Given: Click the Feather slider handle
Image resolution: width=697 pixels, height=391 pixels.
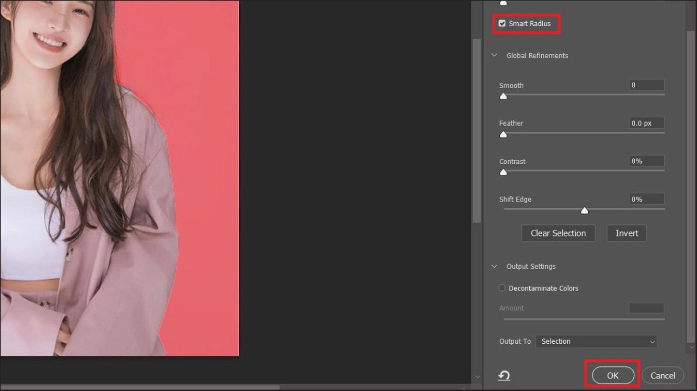Looking at the screenshot, I should pyautogui.click(x=503, y=134).
